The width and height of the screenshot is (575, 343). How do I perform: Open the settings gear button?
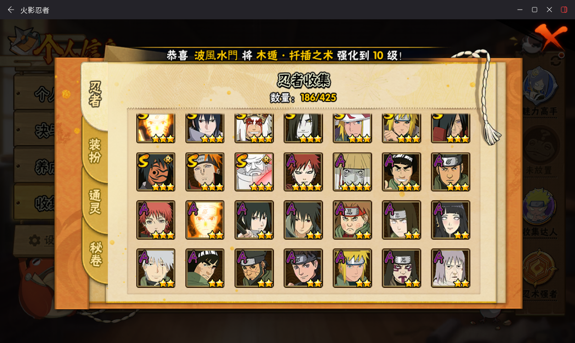[x=34, y=240]
